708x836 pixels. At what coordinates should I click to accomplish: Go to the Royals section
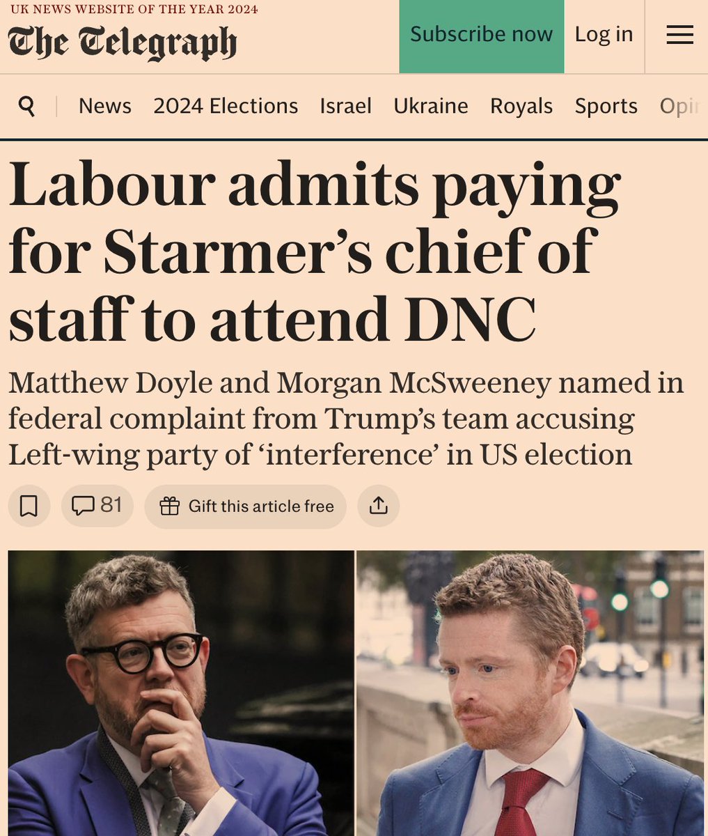pyautogui.click(x=521, y=106)
